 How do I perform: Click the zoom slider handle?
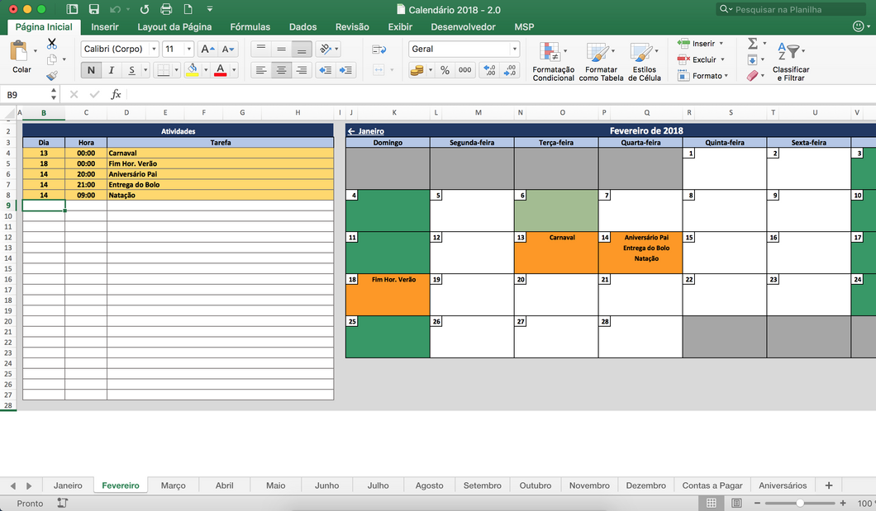click(800, 503)
